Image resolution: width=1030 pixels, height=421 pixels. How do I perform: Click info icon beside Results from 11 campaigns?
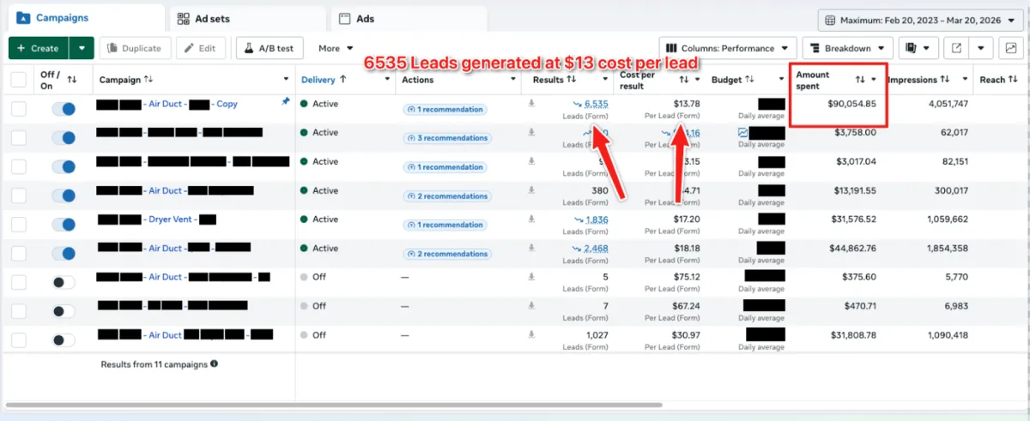(x=215, y=364)
